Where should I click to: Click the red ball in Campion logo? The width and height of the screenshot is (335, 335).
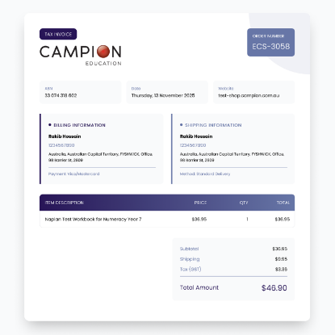[103, 52]
